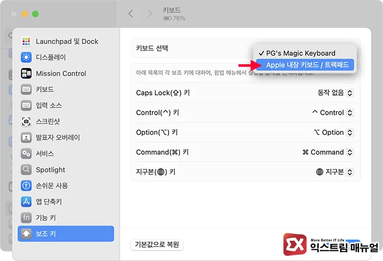Go forward with the right chevron
Image resolution: width=383 pixels, height=261 pixels.
pyautogui.click(x=150, y=14)
